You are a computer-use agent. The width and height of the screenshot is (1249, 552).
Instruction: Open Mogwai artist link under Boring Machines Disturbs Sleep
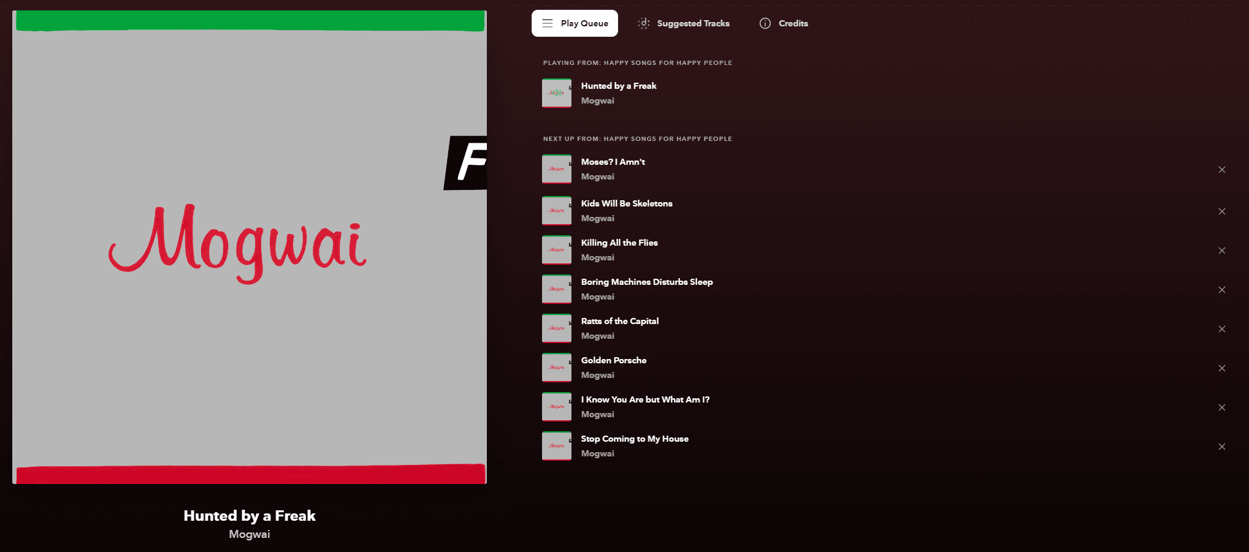pos(598,297)
